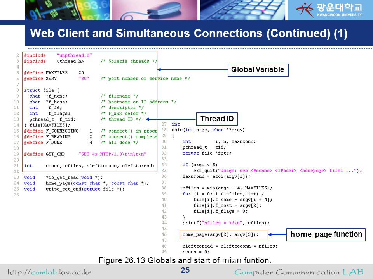Image resolution: width=373 pixels, height=279 pixels.
Task: Click the Kwangwoon University logo
Action: (x=329, y=10)
